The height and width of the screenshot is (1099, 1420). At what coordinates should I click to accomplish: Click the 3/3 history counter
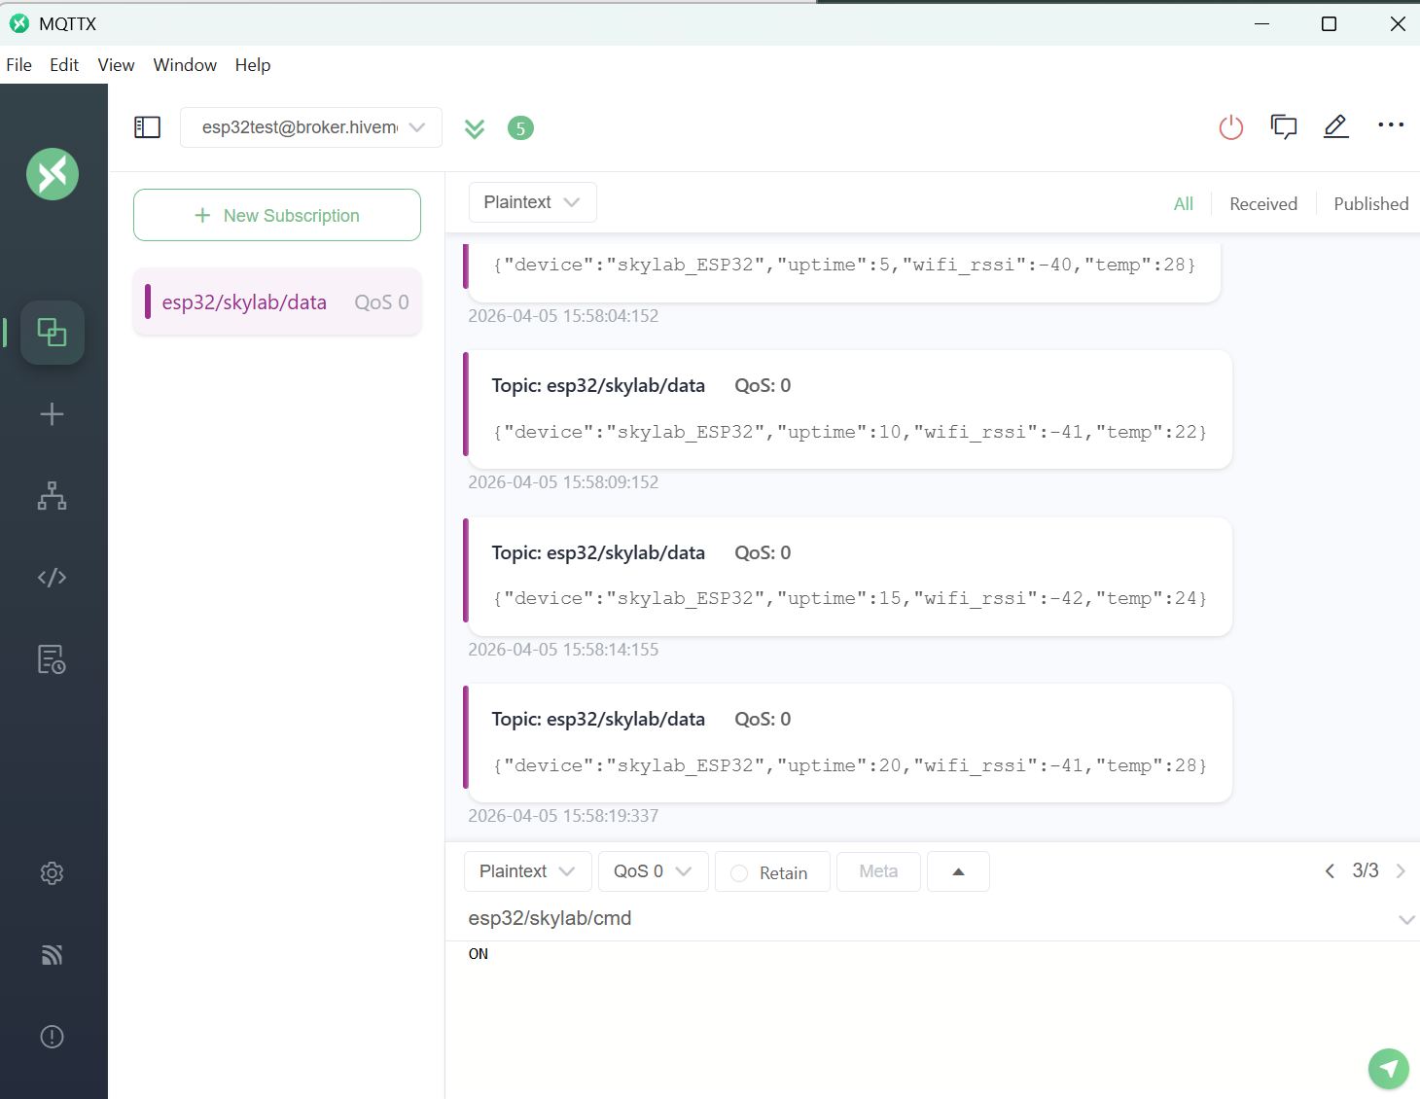tap(1366, 870)
